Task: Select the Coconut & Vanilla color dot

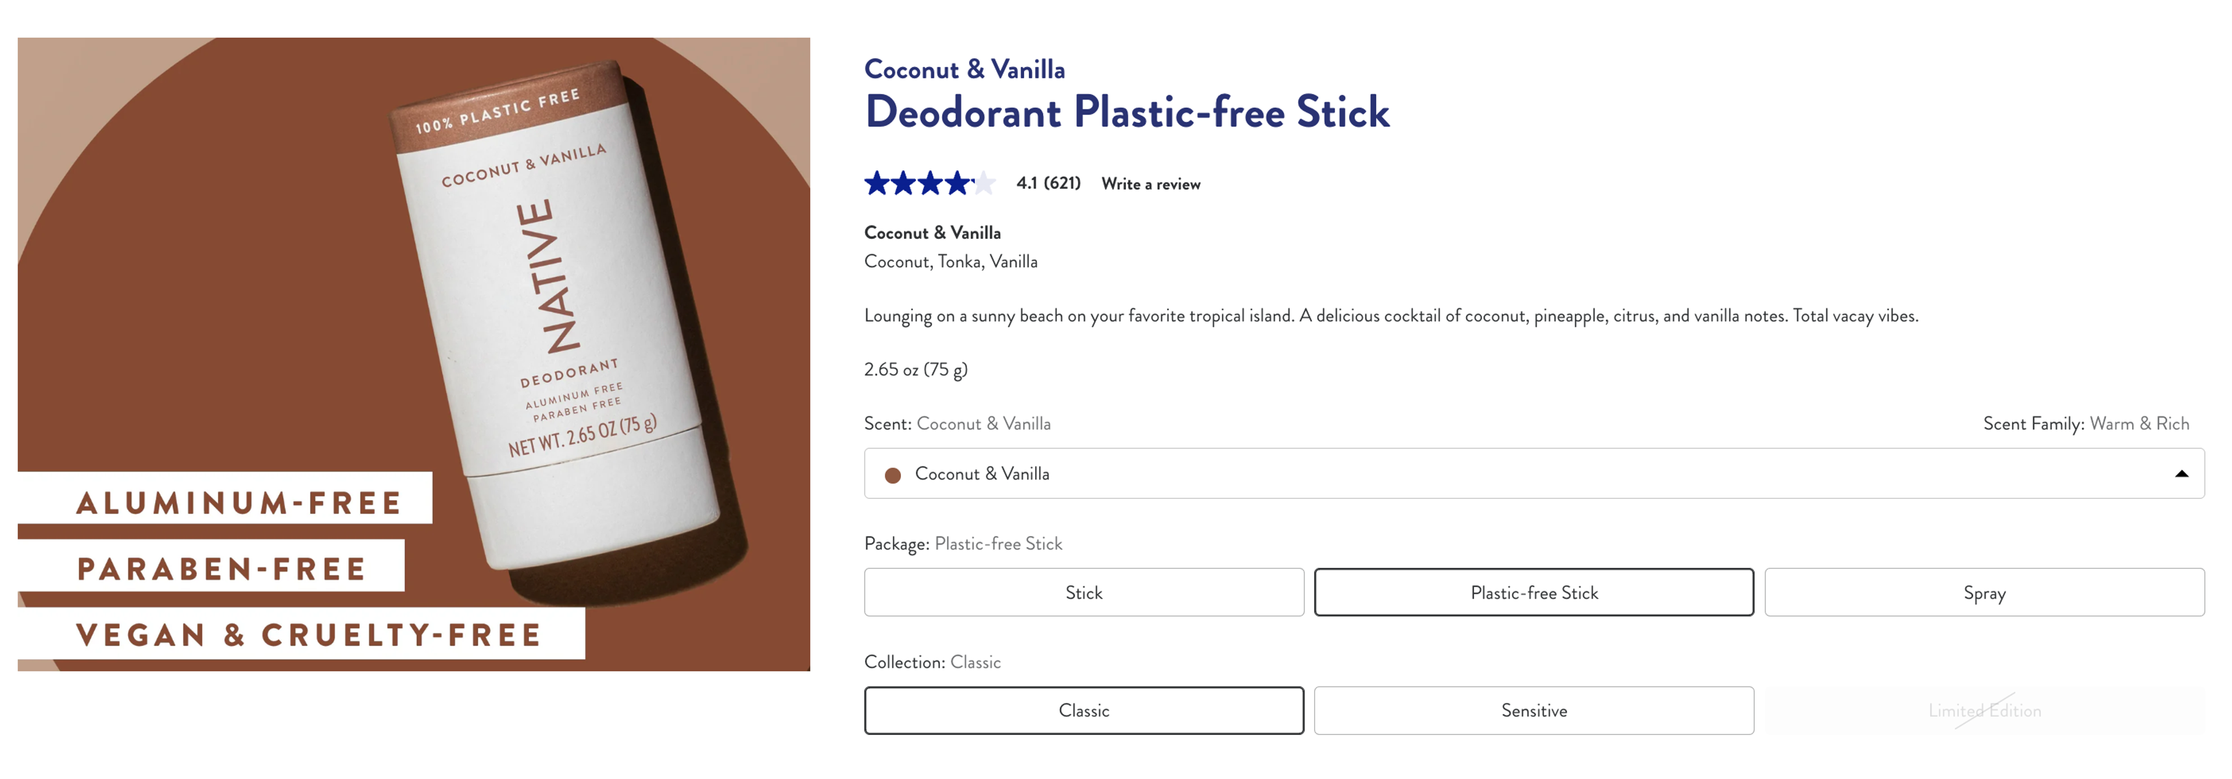Action: (890, 473)
